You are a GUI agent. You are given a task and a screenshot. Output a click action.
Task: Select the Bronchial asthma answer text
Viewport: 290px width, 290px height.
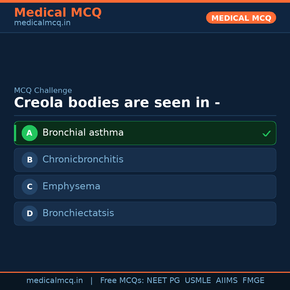[x=83, y=133]
